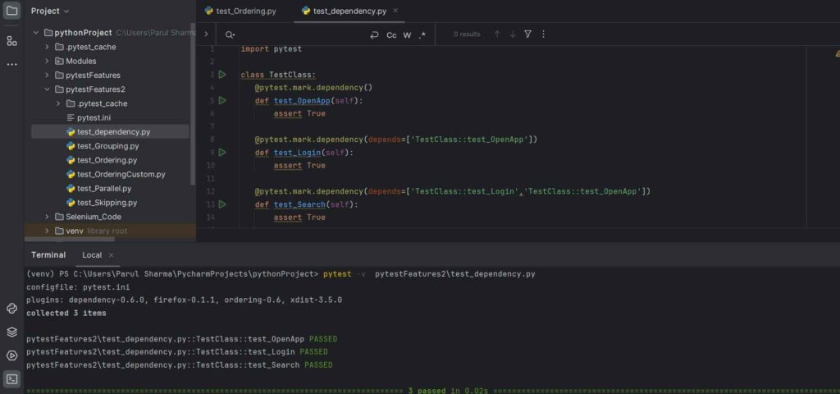Run test_Search from the gutter icon
The image size is (840, 394).
(222, 204)
